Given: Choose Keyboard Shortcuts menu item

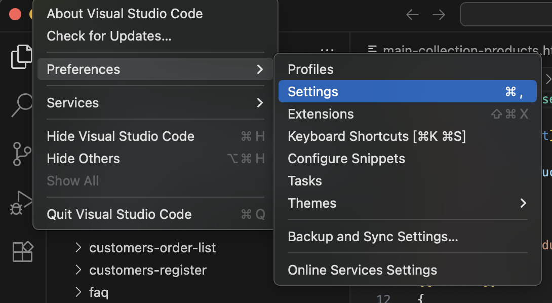Looking at the screenshot, I should pos(376,136).
